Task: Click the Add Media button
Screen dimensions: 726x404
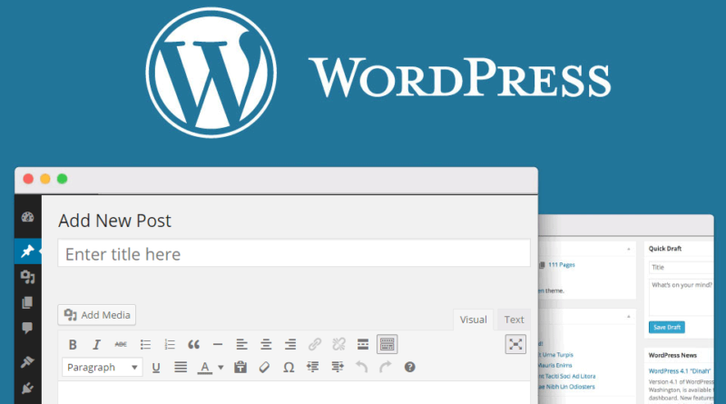Action: [x=97, y=315]
